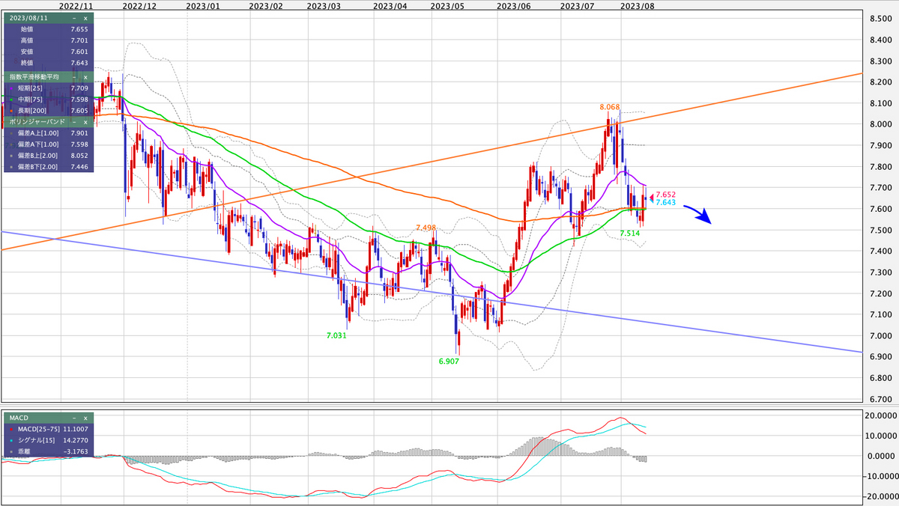Screen dimensions: 899x506
Task: Minimize the 指数平滑移動平均 panel
Action: pos(75,77)
